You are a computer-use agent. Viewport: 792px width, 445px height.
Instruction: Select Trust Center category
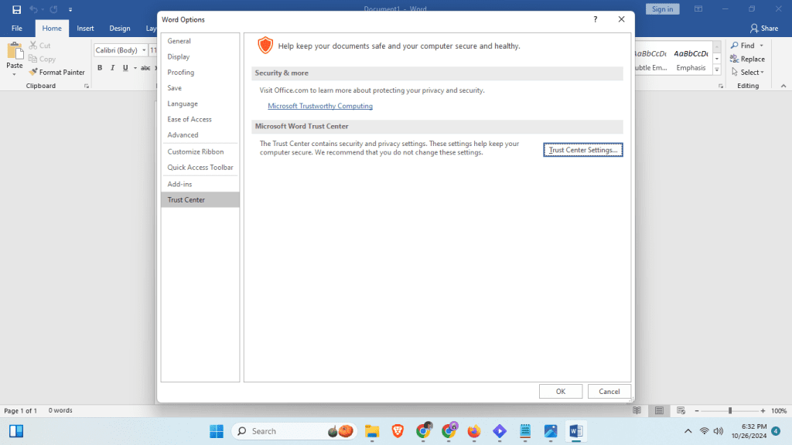point(200,200)
